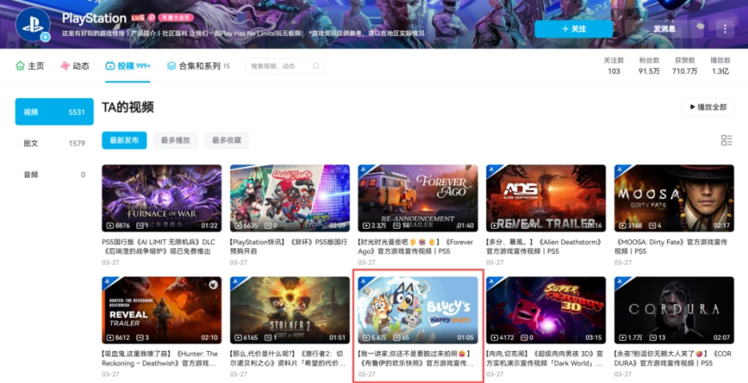Open the Furnace of War video thumbnail
This screenshot has height=383, width=748.
(x=162, y=199)
